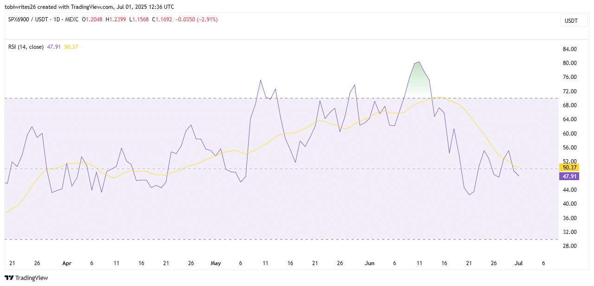The image size is (594, 286).
Task: Select yellow 50.37 tag on right scale
Action: tap(569, 168)
